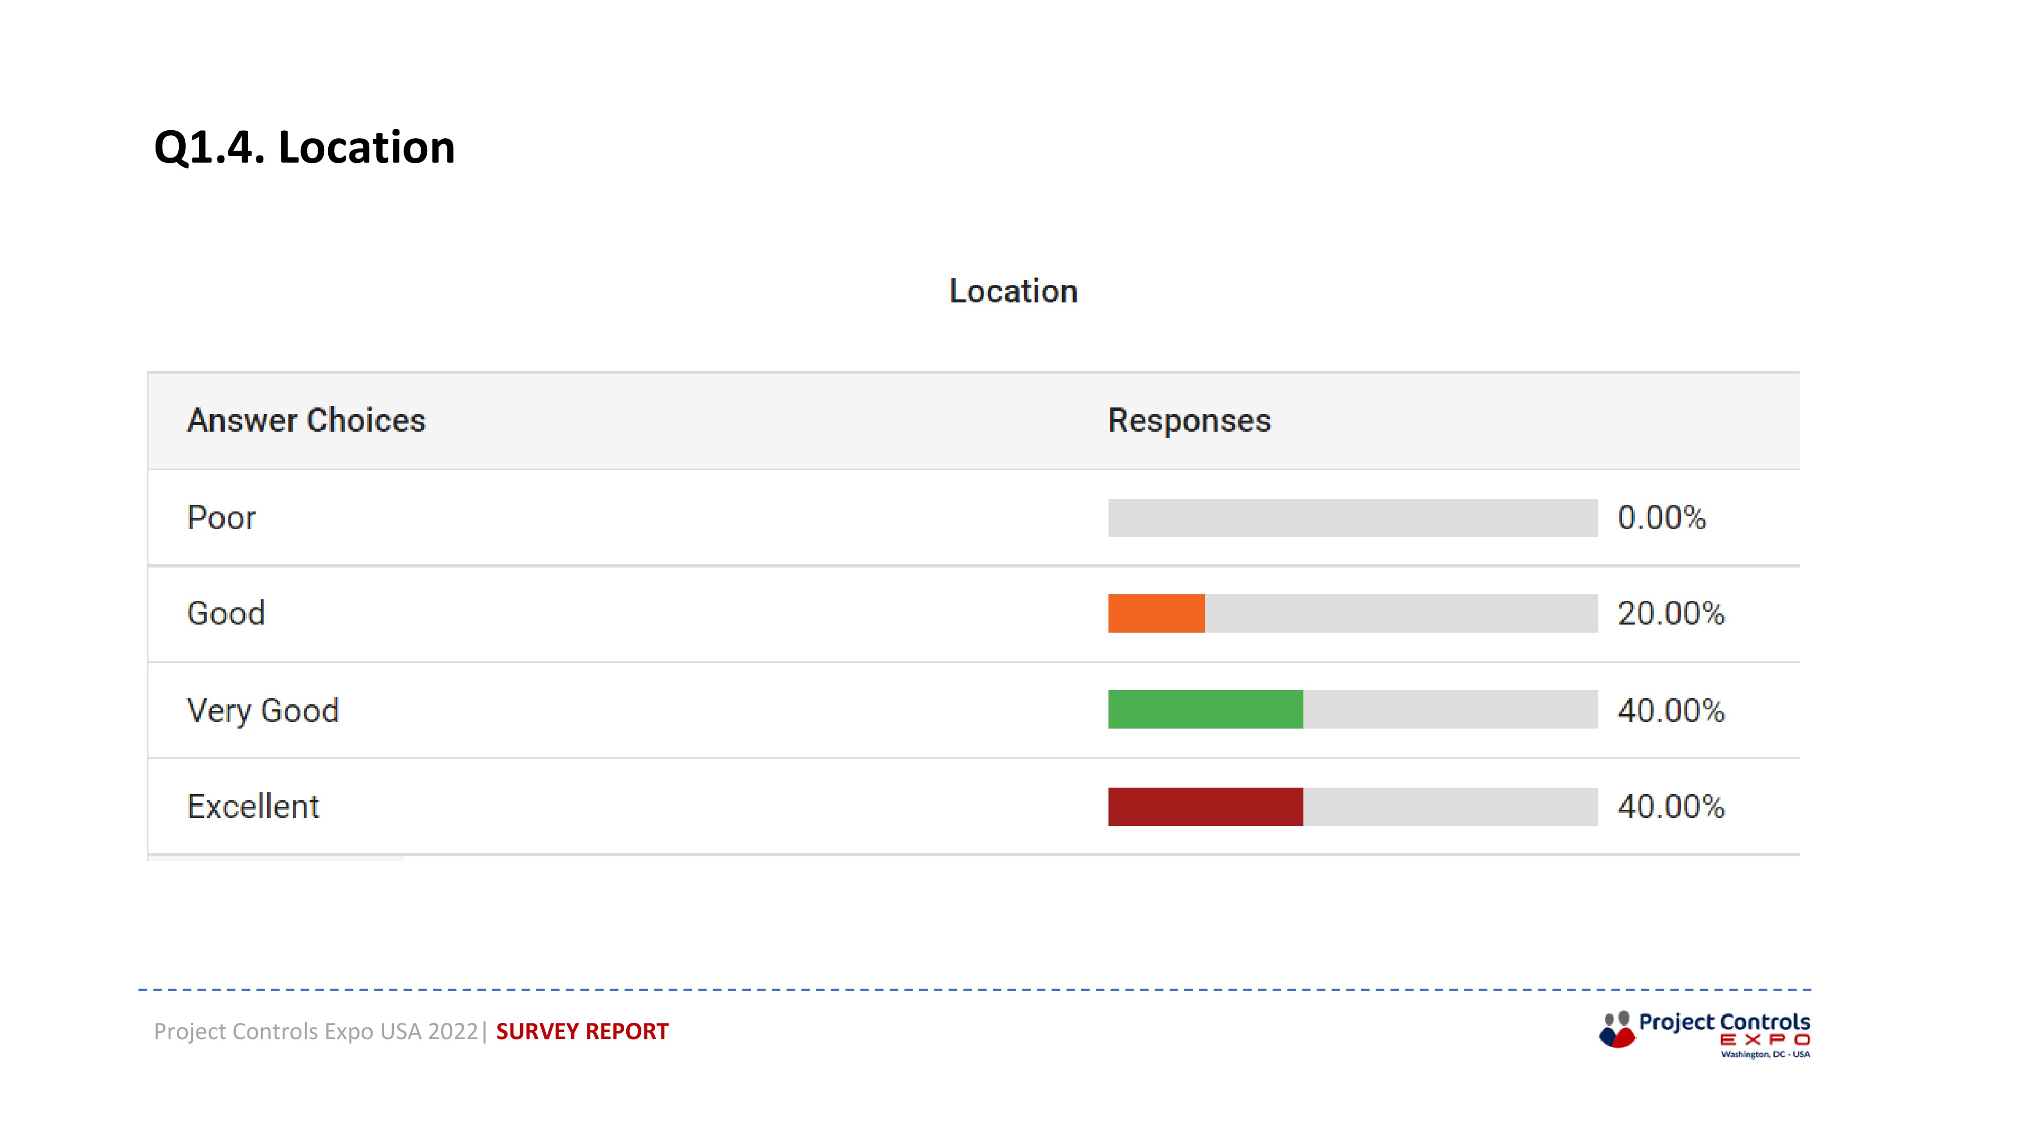2020x1136 pixels.
Task: Select the Excellent answer row label
Action: point(252,806)
